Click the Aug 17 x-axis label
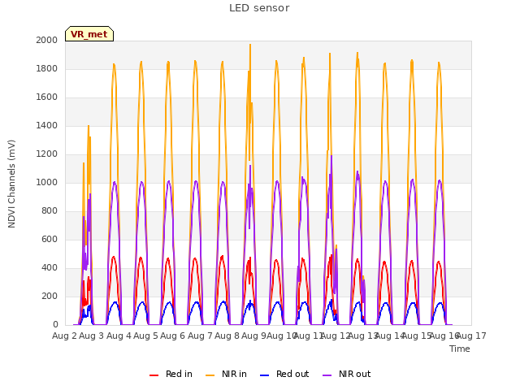Viewport: 520px width, 390px height. [472, 336]
